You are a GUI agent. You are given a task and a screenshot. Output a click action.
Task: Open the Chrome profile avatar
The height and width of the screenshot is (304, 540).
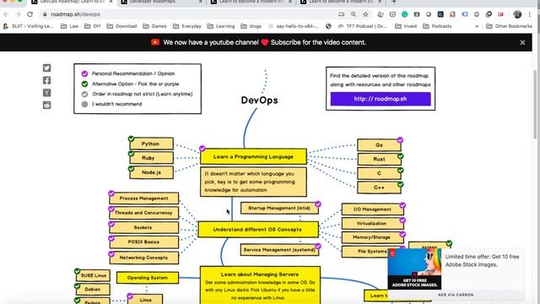(x=517, y=14)
